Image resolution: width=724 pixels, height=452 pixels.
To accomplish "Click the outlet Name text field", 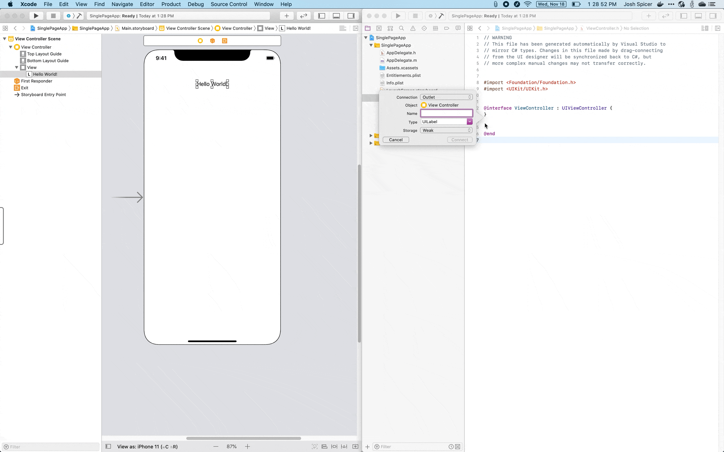I will (x=446, y=113).
